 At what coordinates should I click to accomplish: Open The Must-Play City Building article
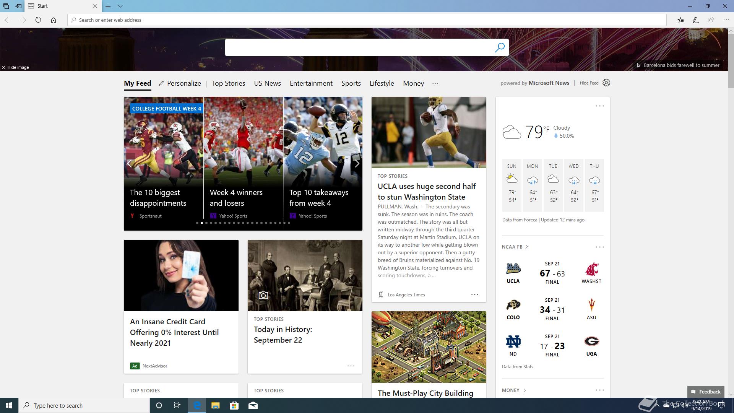425,393
